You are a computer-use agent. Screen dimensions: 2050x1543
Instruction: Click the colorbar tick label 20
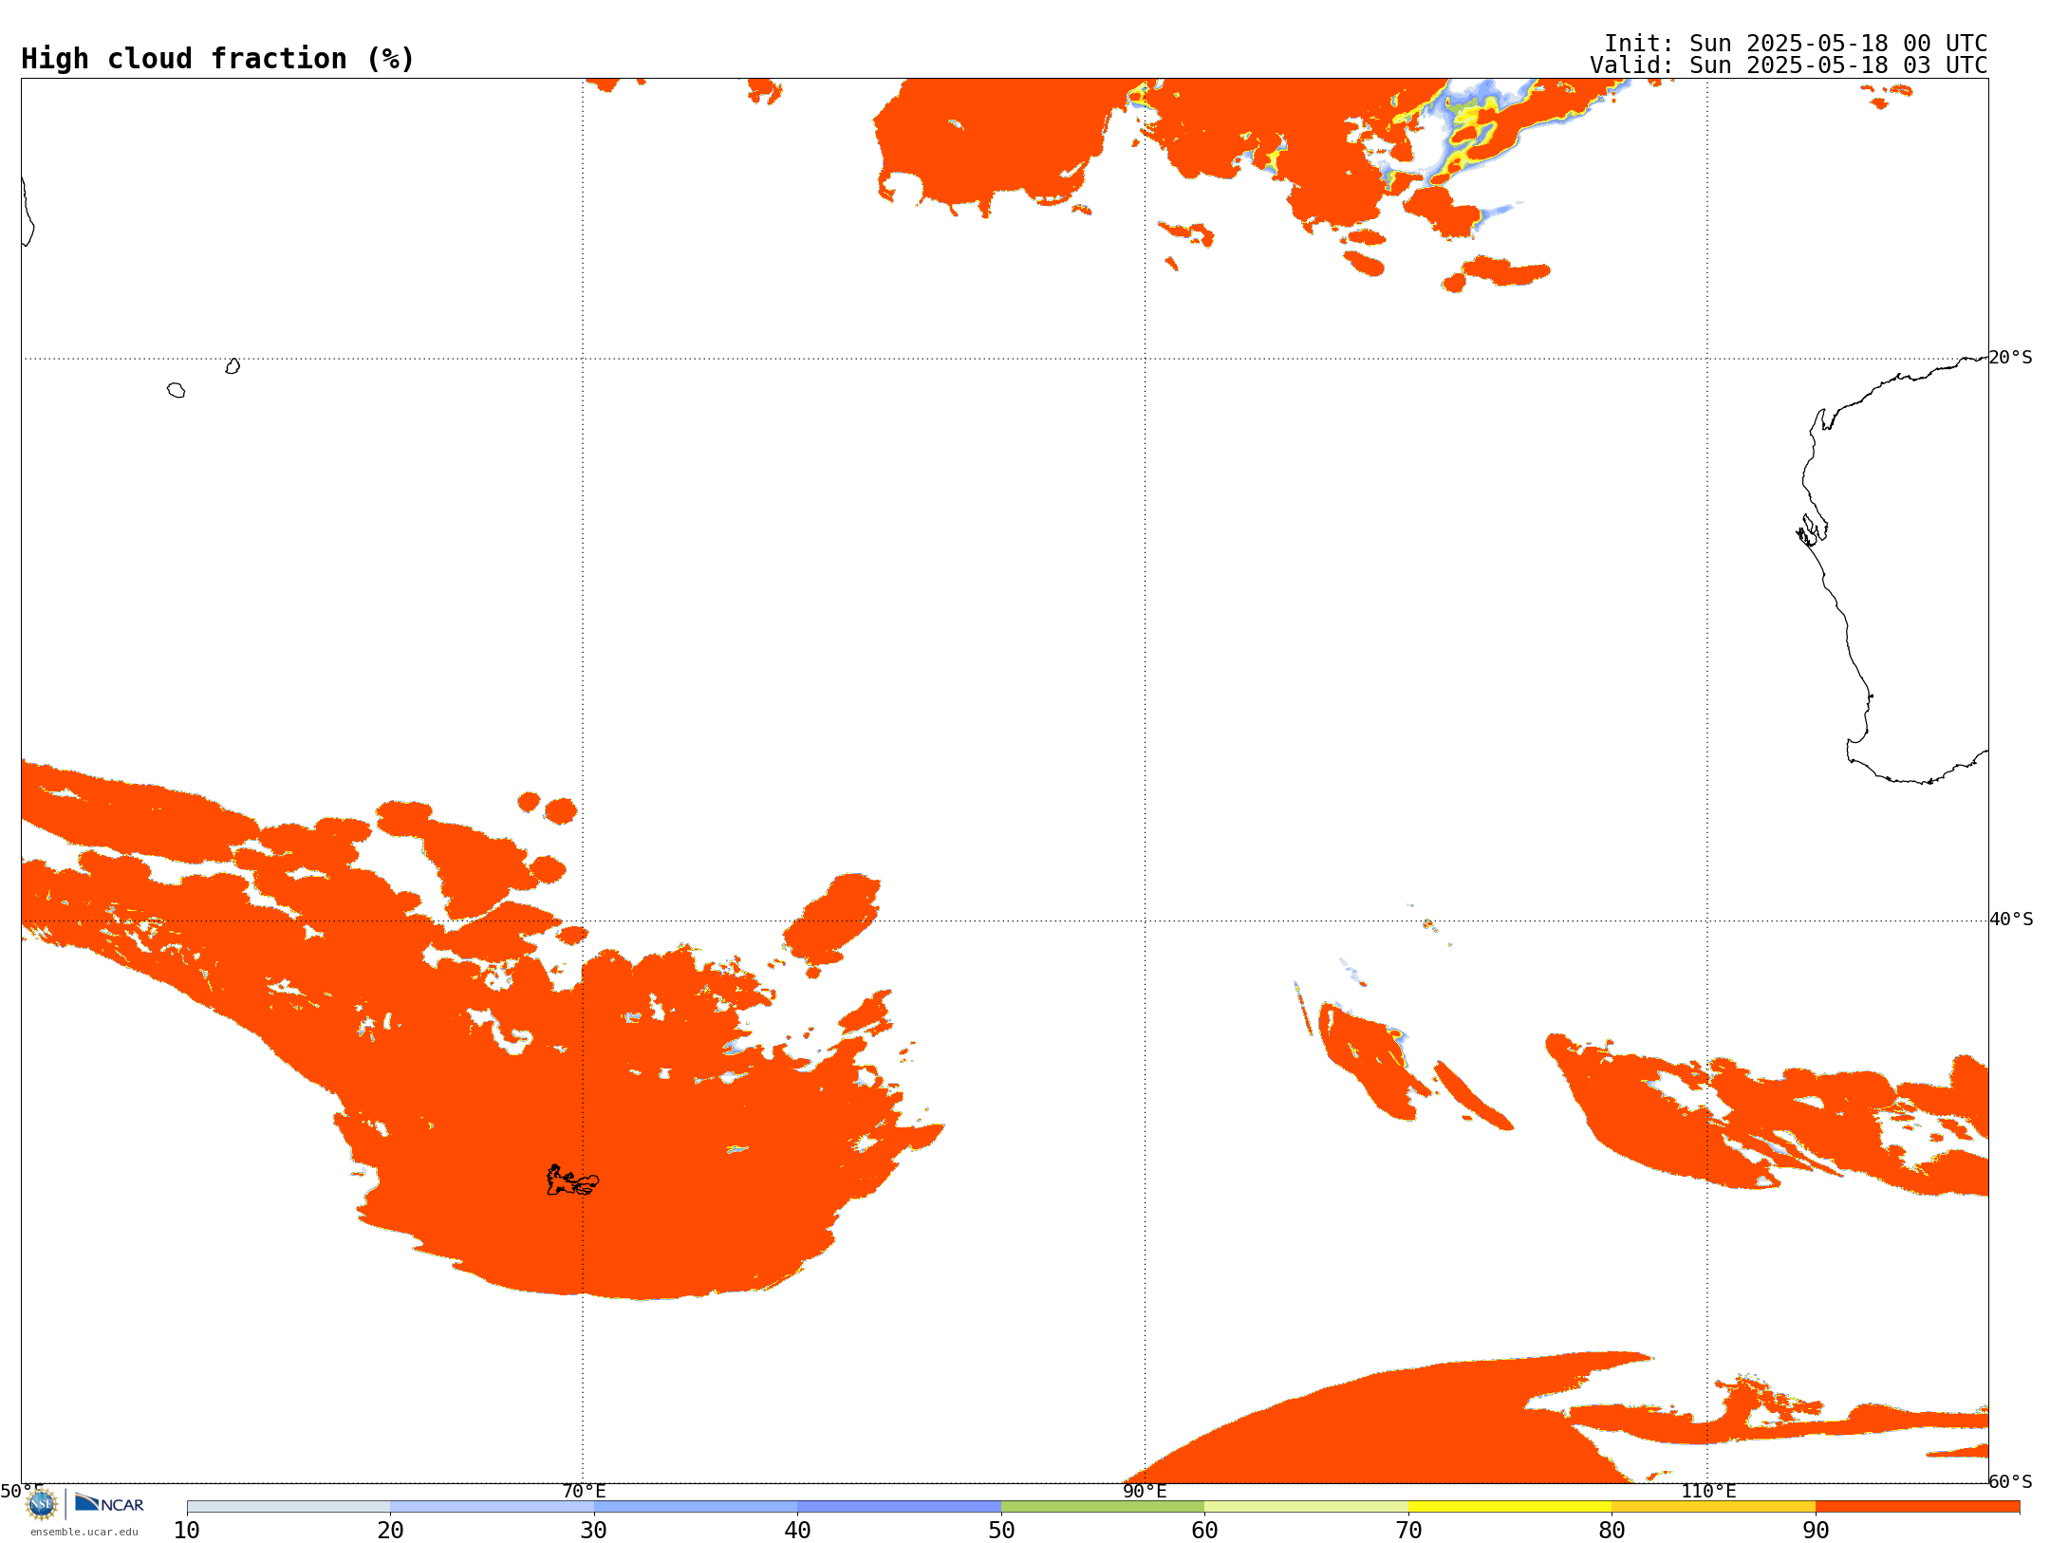click(x=390, y=1531)
